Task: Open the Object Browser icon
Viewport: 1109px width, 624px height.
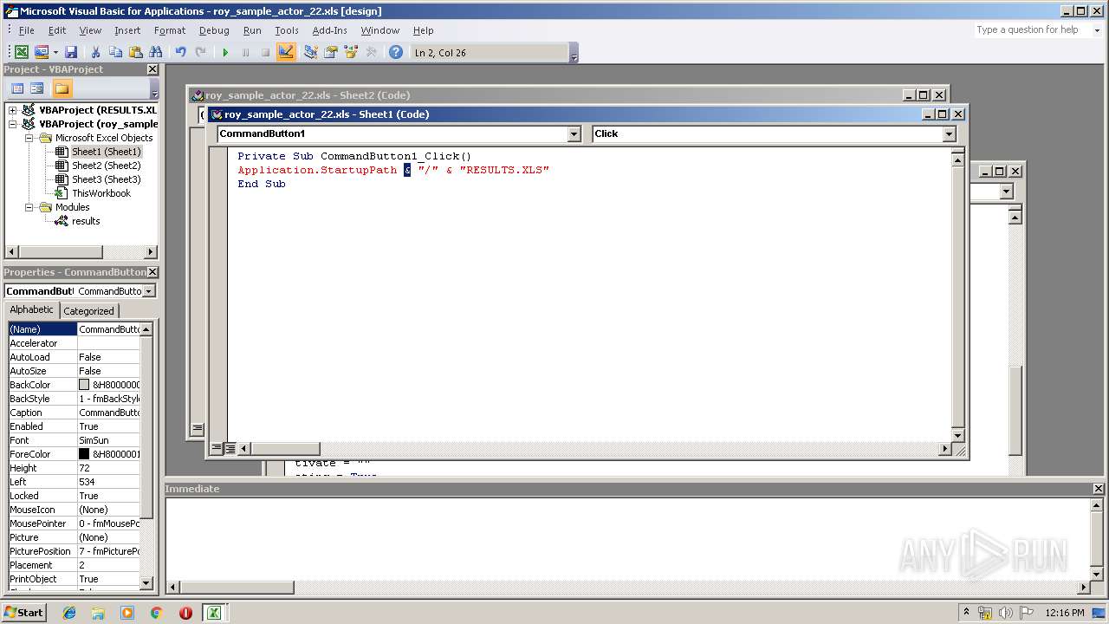Action: tap(351, 53)
